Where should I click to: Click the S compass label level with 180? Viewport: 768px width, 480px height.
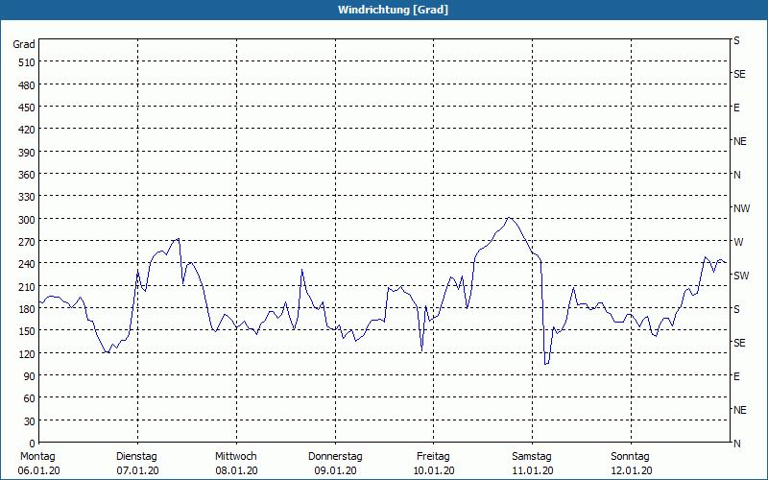pos(736,309)
